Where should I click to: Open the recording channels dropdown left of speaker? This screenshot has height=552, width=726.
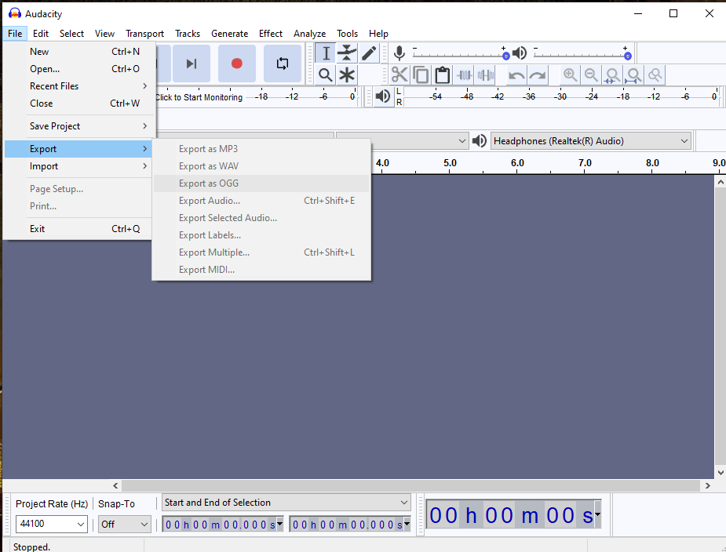[x=402, y=140]
